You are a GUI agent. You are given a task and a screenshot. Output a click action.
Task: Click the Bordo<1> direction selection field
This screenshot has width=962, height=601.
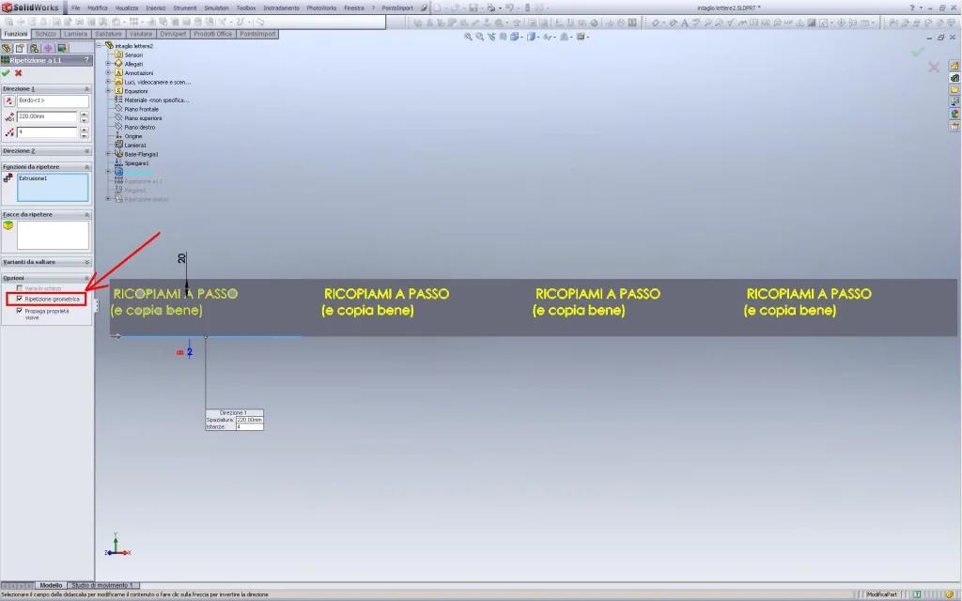click(53, 101)
